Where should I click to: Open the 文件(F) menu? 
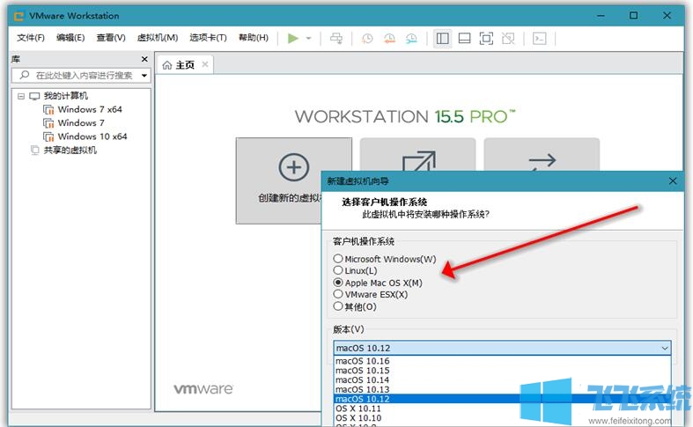pyautogui.click(x=31, y=38)
